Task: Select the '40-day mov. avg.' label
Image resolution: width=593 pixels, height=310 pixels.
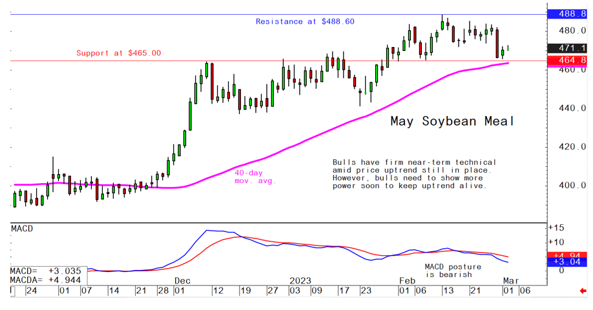Action: [x=255, y=177]
